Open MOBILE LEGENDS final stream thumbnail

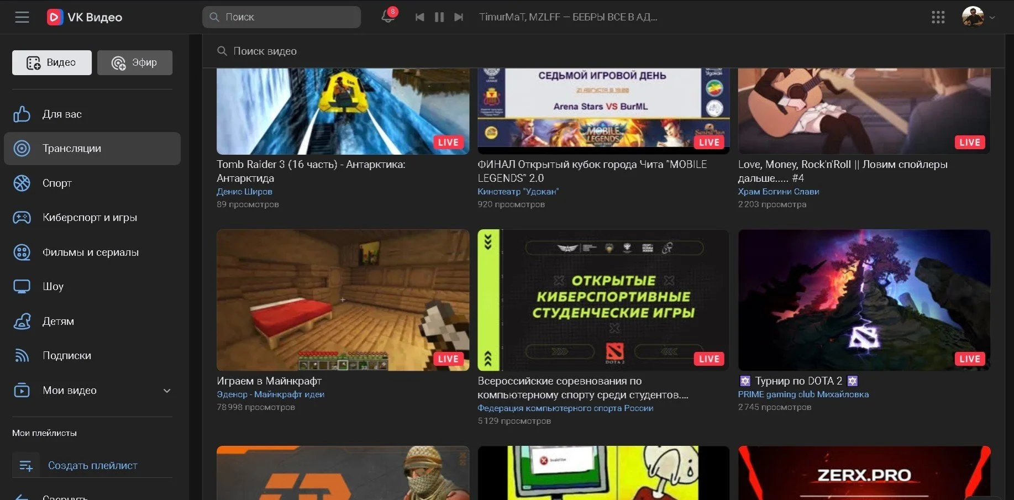click(603, 111)
